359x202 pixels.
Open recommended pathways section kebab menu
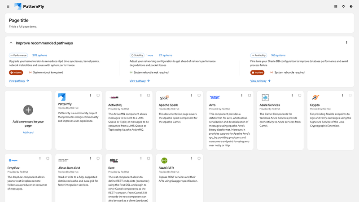(346, 43)
